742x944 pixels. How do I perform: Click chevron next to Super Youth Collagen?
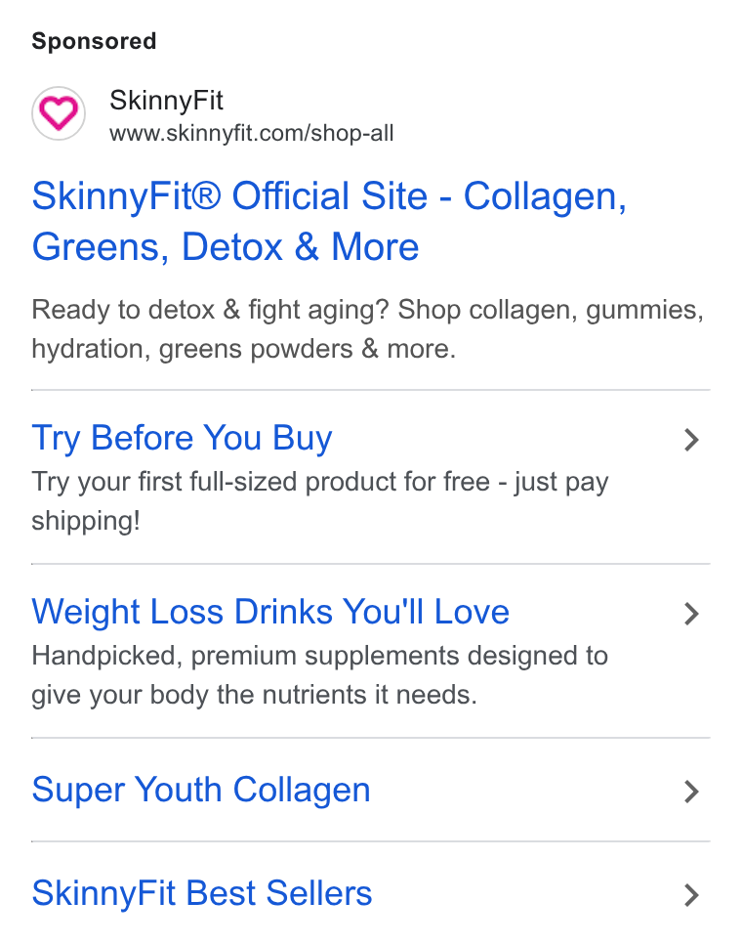tap(691, 792)
